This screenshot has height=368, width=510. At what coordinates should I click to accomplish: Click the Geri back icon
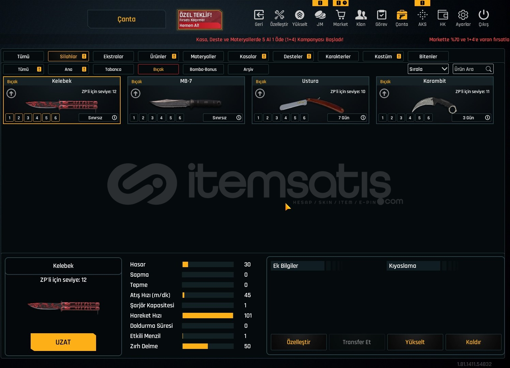click(259, 15)
